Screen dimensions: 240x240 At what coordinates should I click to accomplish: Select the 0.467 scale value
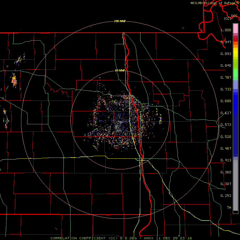point(226,149)
